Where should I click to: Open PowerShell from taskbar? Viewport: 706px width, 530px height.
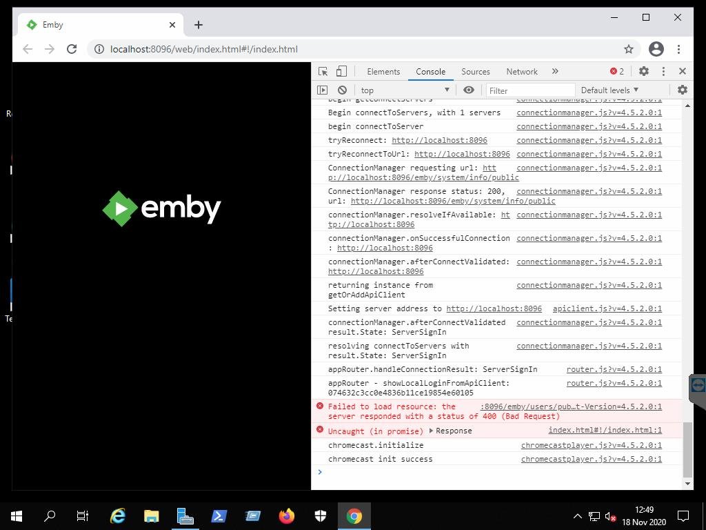click(x=219, y=516)
